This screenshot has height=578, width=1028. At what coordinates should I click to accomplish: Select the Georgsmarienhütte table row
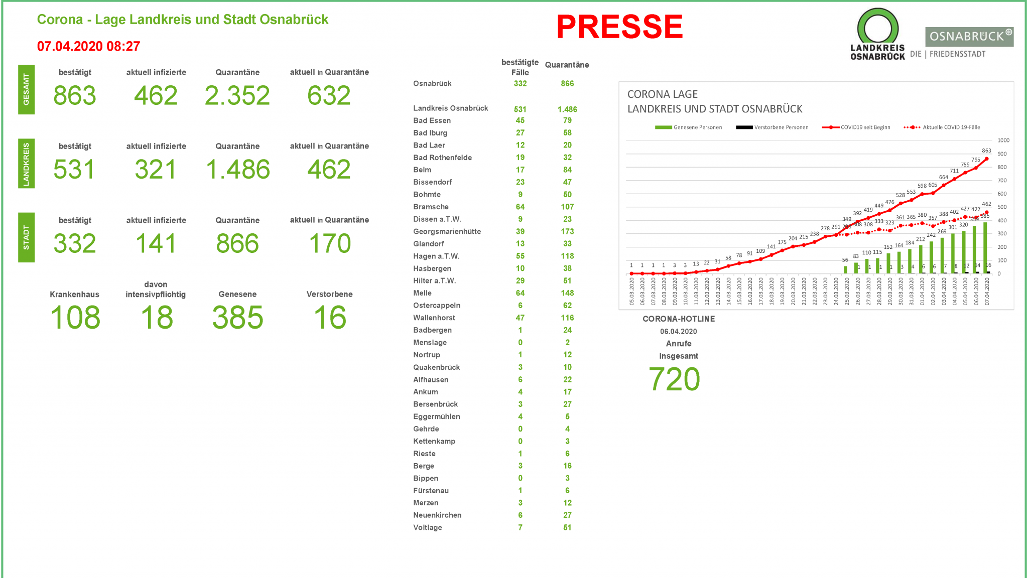click(447, 231)
